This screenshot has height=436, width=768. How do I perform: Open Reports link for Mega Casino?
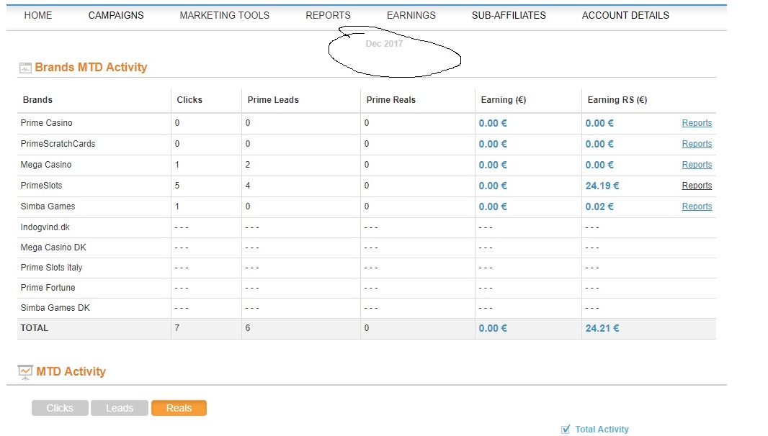pyautogui.click(x=697, y=165)
